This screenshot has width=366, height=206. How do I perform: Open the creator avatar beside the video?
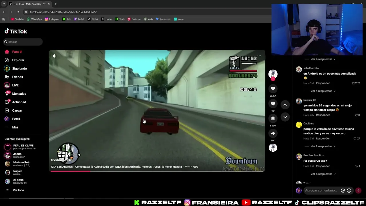(x=273, y=74)
